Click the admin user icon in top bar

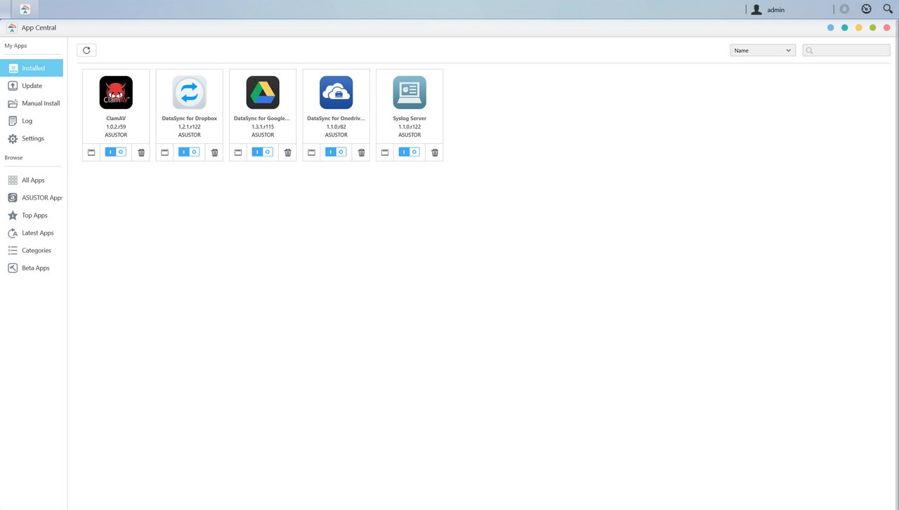click(x=756, y=10)
